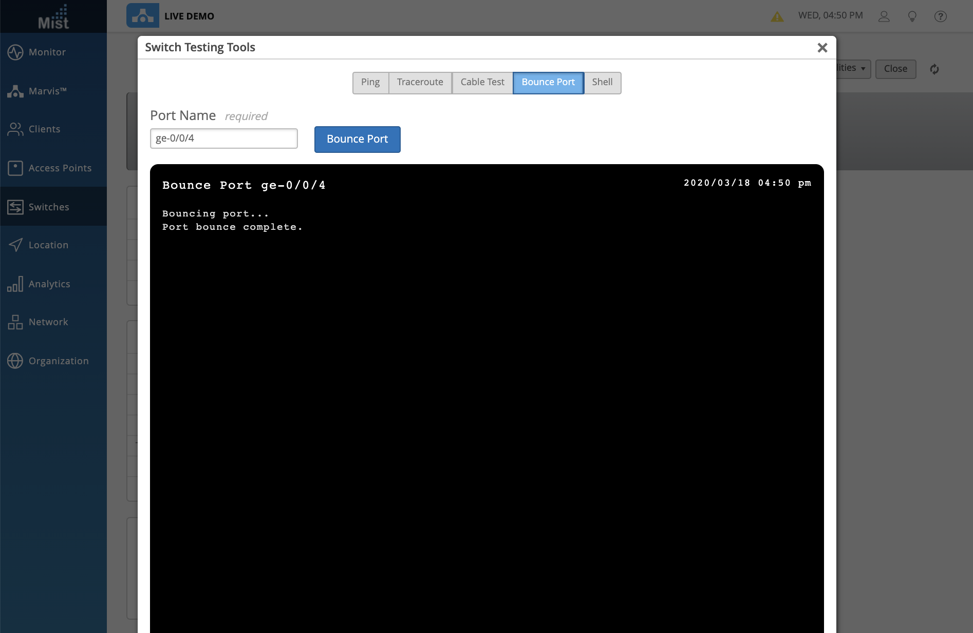
Task: Click the refresh icon beside Close
Action: click(x=934, y=69)
